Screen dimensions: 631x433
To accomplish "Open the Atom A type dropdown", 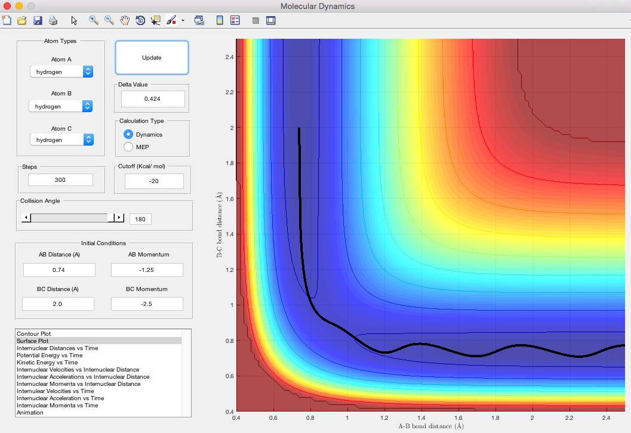I will click(x=61, y=72).
